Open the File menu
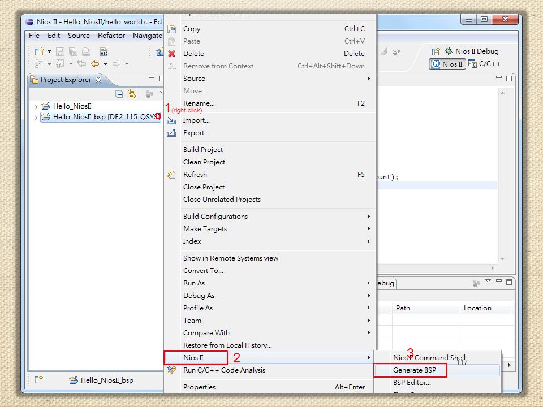 point(34,35)
